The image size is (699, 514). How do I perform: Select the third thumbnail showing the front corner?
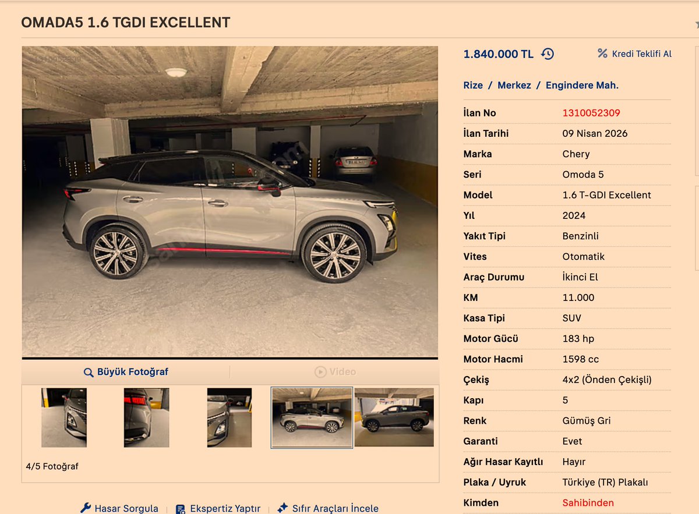pos(230,417)
